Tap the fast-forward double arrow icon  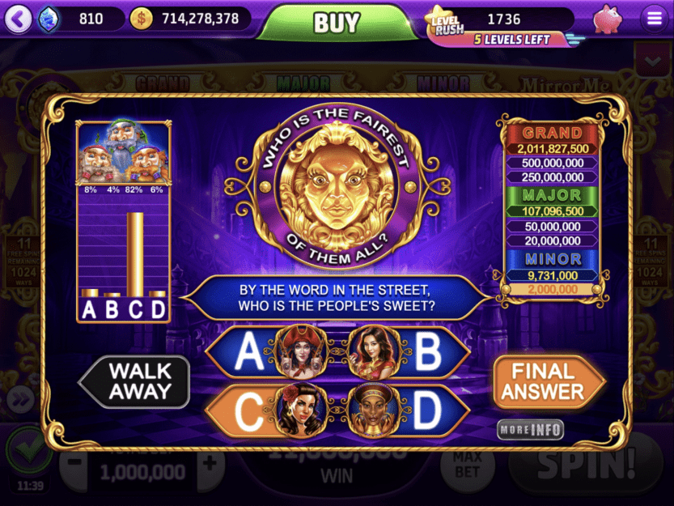tap(20, 398)
